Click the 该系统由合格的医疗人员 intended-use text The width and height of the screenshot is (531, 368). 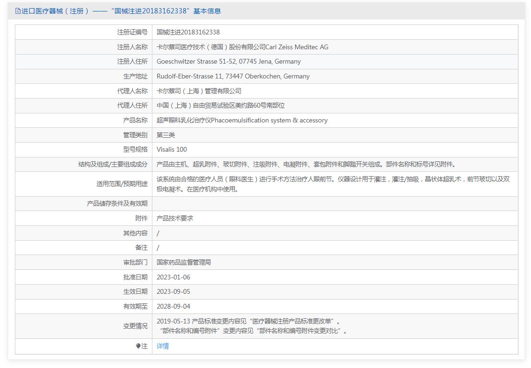click(x=333, y=184)
